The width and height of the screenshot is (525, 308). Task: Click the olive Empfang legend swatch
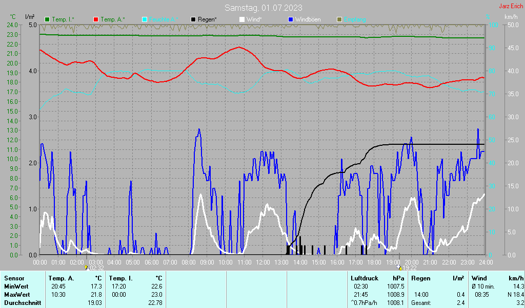point(339,20)
